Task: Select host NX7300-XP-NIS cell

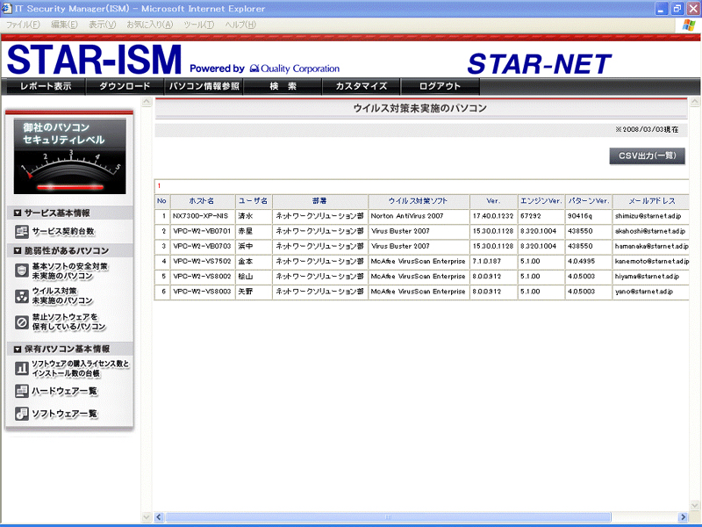Action: pos(202,216)
